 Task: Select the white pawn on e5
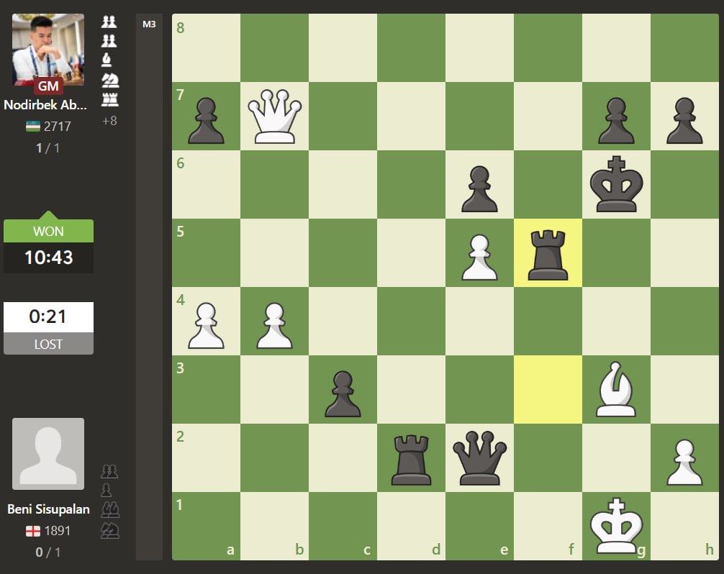[x=479, y=253]
